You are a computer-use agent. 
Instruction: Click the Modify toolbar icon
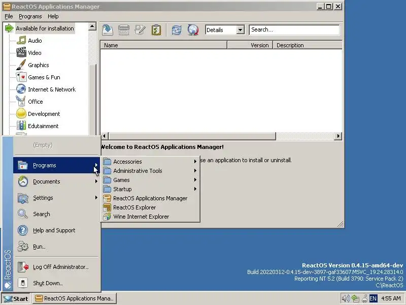click(x=140, y=30)
